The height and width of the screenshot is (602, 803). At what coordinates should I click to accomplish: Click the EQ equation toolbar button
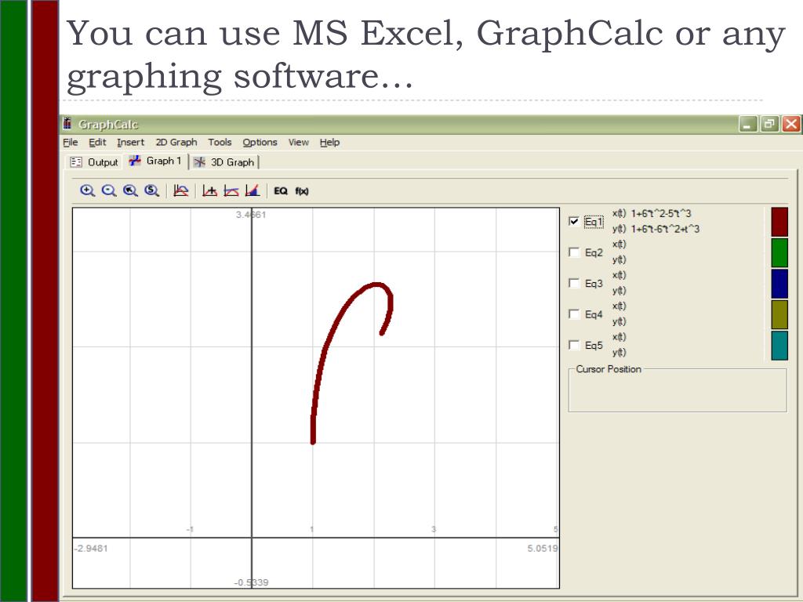point(281,191)
